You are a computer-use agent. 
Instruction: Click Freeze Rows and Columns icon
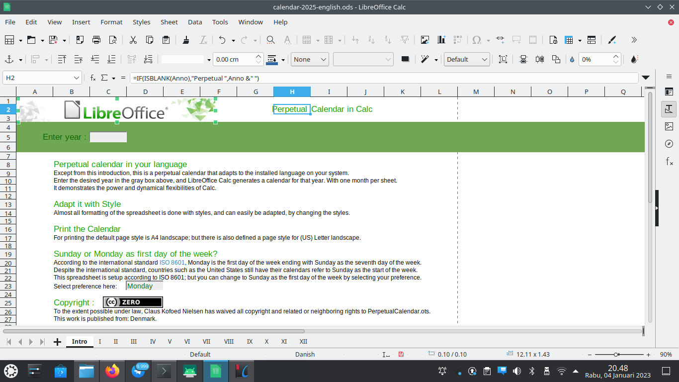coord(569,40)
